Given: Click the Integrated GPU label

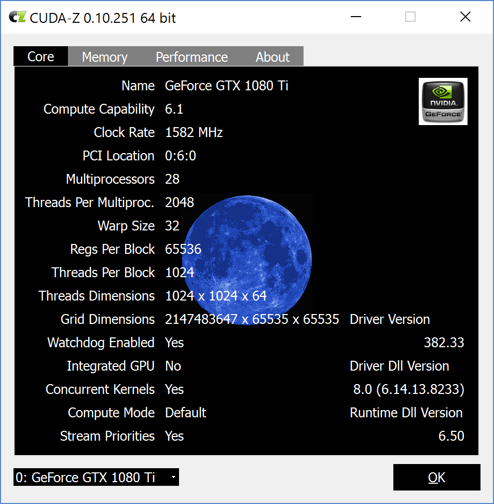Looking at the screenshot, I should (x=111, y=366).
